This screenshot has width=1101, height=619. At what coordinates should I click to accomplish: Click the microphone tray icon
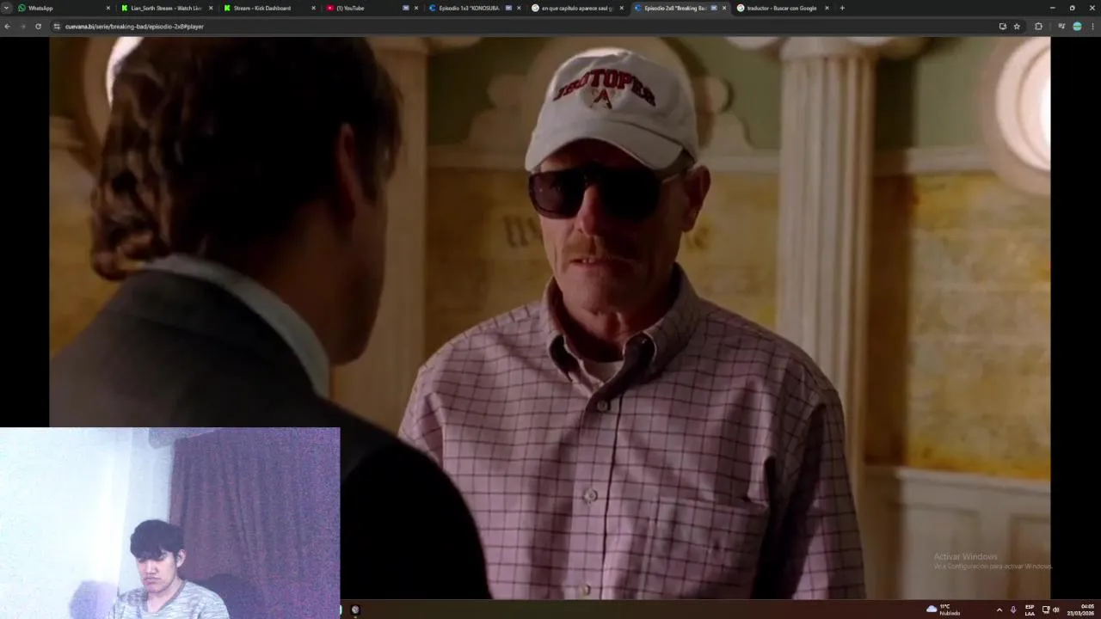(x=1012, y=610)
